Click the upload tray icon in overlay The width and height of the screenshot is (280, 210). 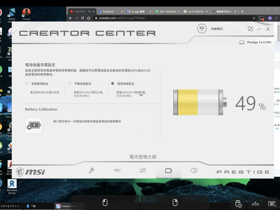click(255, 203)
